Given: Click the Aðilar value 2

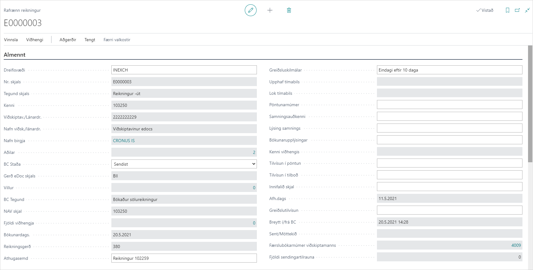Looking at the screenshot, I should pos(254,152).
